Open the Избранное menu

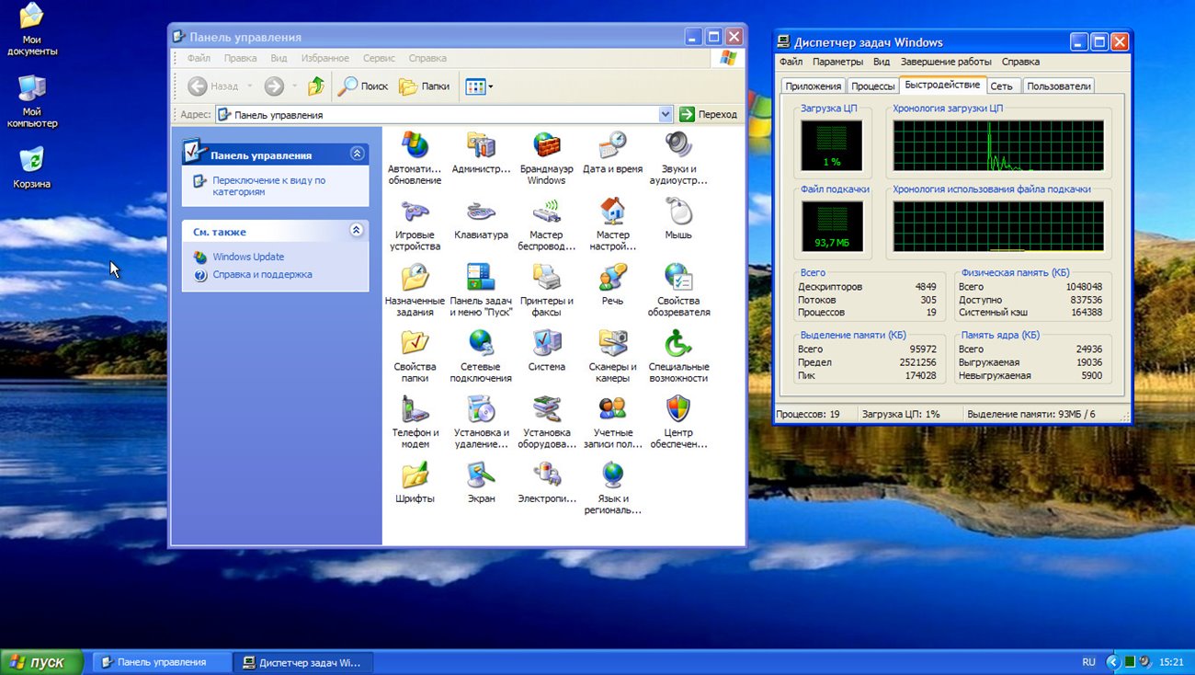point(324,58)
